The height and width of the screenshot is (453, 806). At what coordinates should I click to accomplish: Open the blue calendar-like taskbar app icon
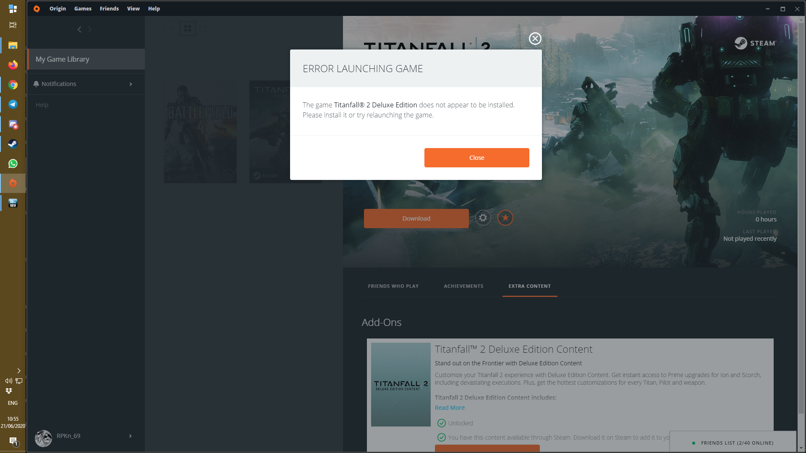click(13, 203)
